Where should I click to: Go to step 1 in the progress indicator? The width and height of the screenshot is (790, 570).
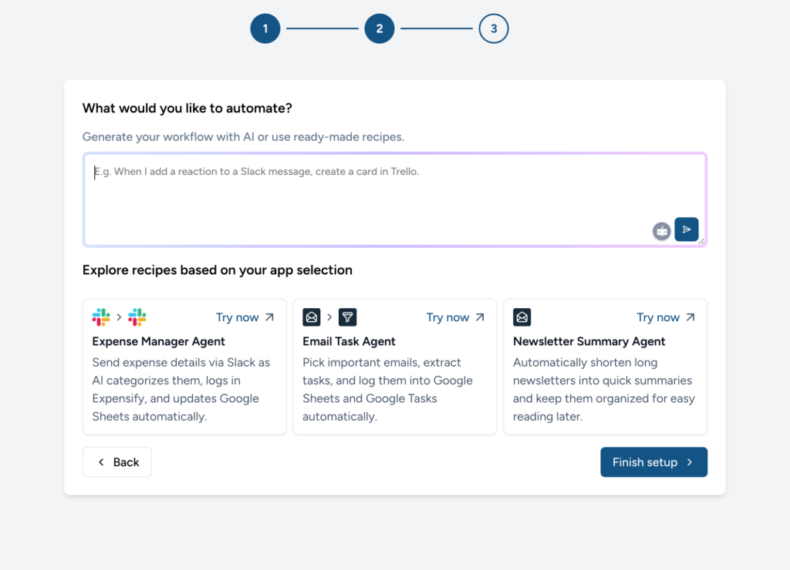pos(265,29)
